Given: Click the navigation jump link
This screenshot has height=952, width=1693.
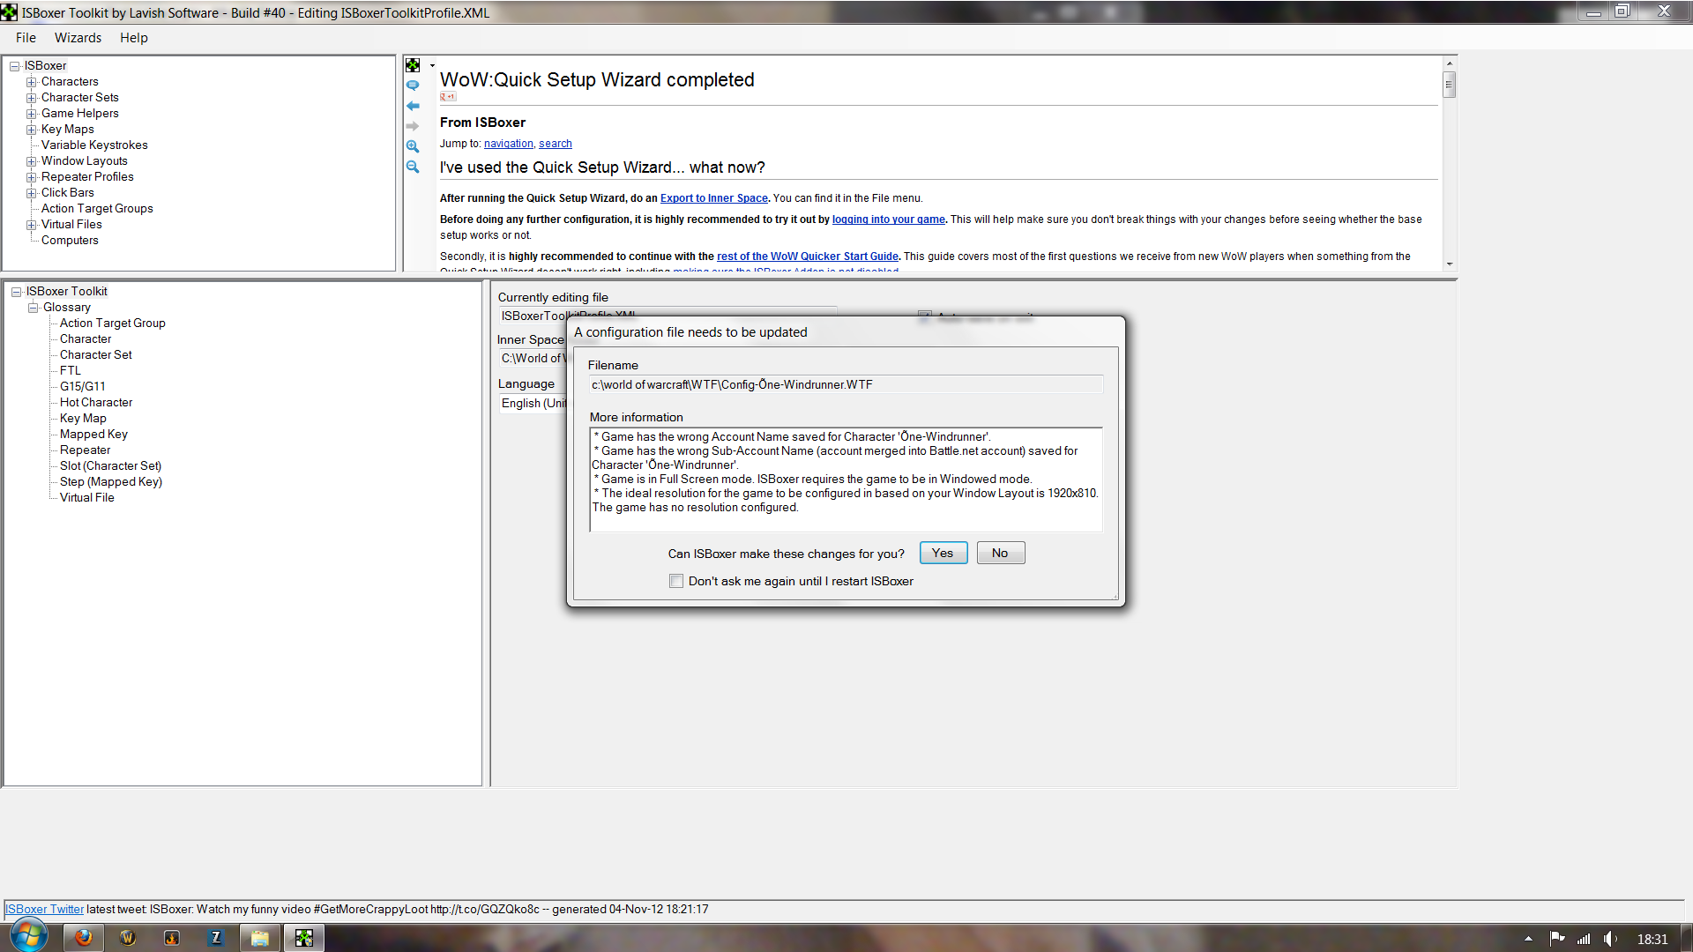Looking at the screenshot, I should (x=509, y=144).
